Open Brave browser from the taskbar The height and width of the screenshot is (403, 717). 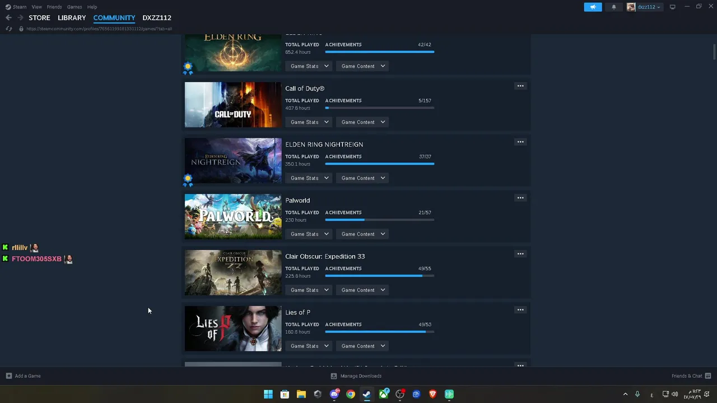coord(432,394)
